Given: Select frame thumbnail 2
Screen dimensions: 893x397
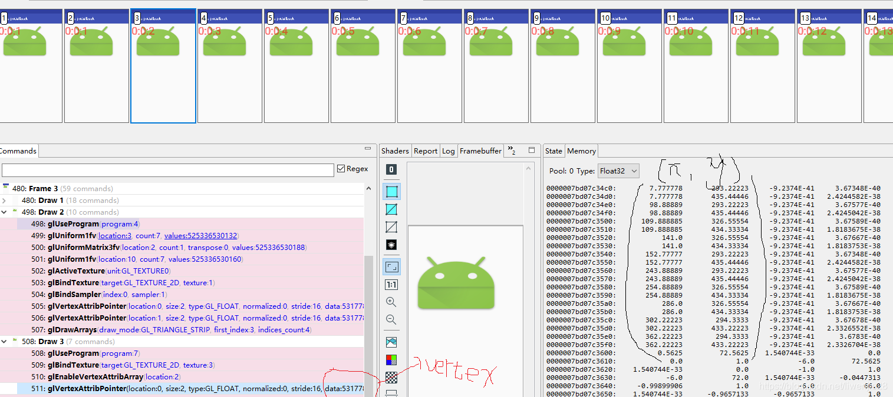Looking at the screenshot, I should tap(96, 66).
